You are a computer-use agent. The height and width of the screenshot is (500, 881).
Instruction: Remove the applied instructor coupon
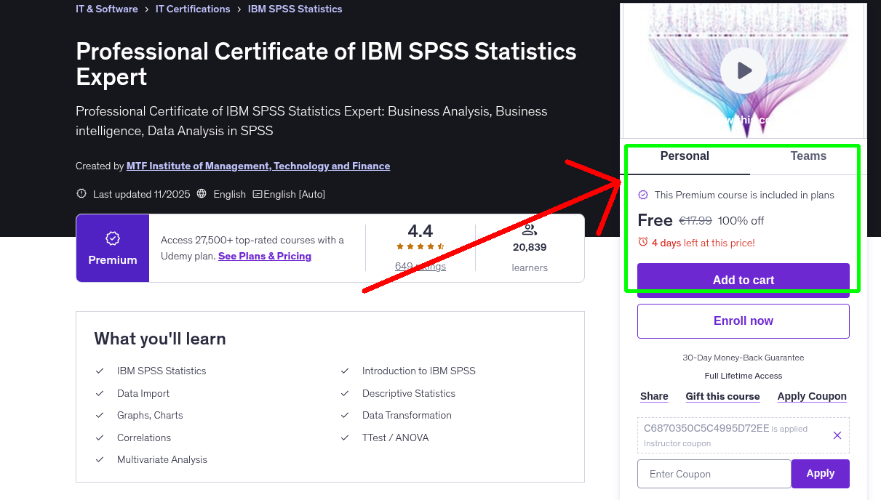point(837,435)
